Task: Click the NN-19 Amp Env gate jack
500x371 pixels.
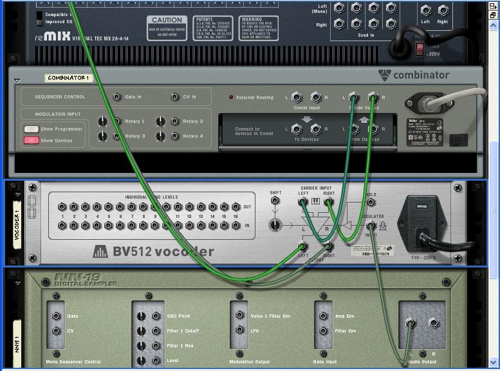Action: pyautogui.click(x=323, y=316)
